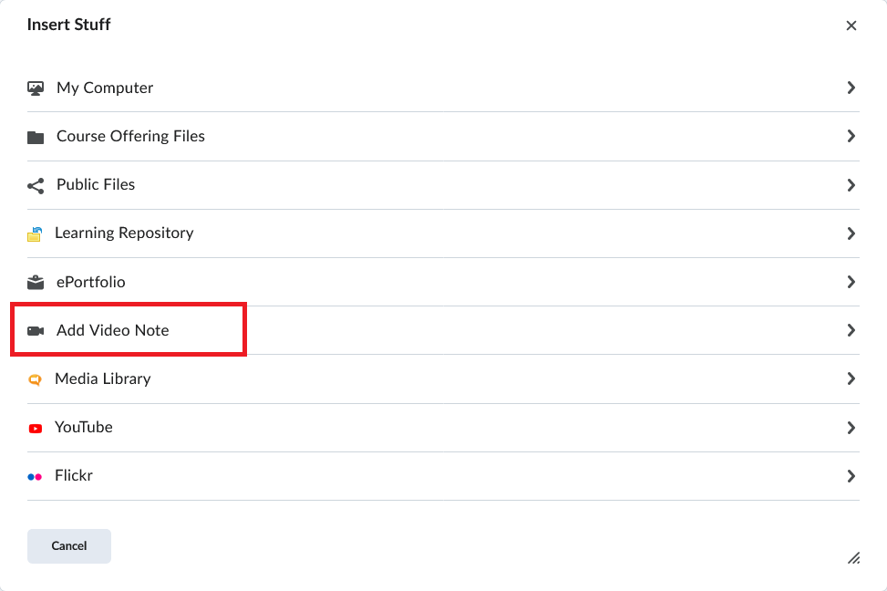
Task: Choose the Media Library option
Action: pyautogui.click(x=103, y=378)
